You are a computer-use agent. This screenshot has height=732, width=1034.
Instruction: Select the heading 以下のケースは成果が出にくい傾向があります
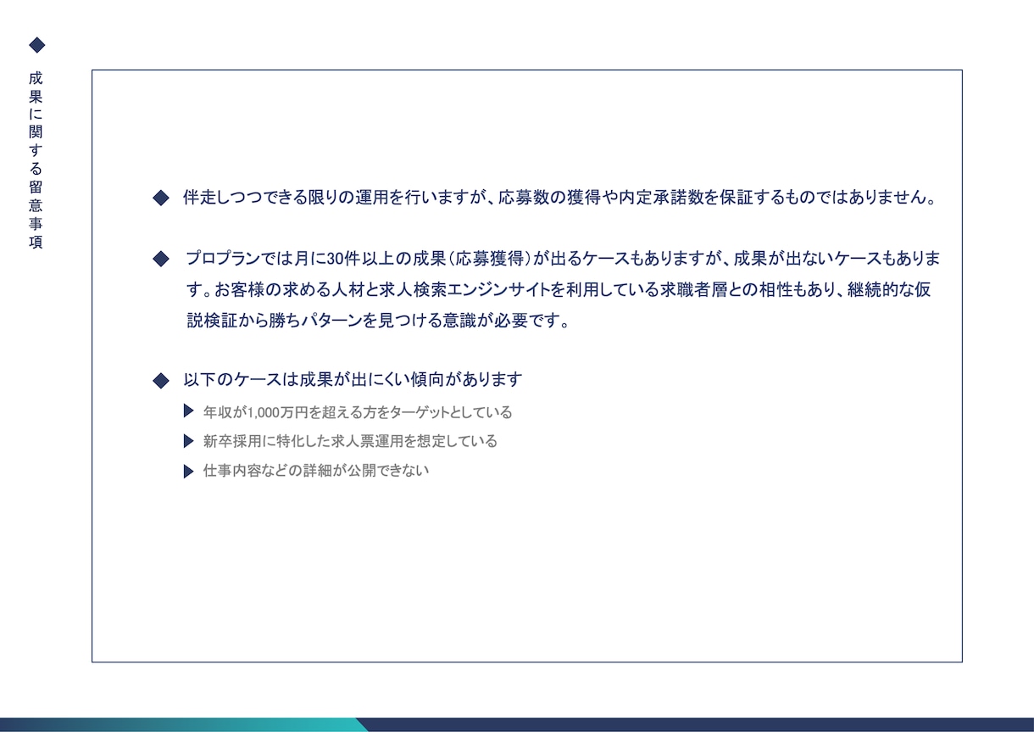pos(353,379)
